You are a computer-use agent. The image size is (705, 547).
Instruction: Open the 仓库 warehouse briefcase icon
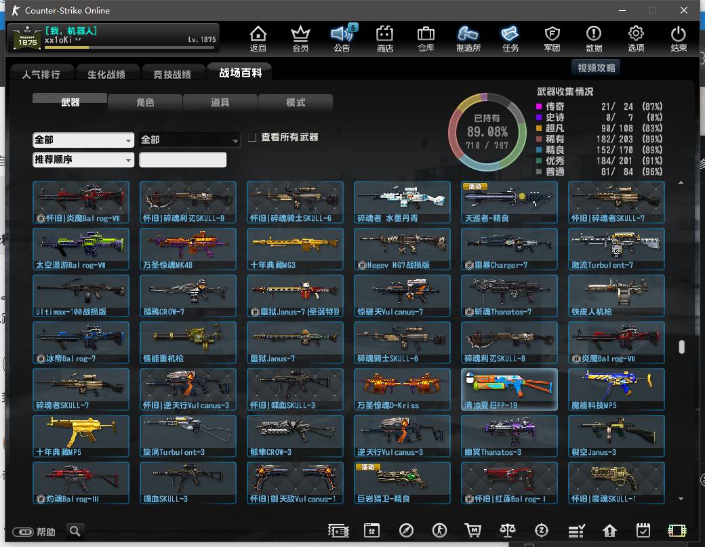coord(426,38)
